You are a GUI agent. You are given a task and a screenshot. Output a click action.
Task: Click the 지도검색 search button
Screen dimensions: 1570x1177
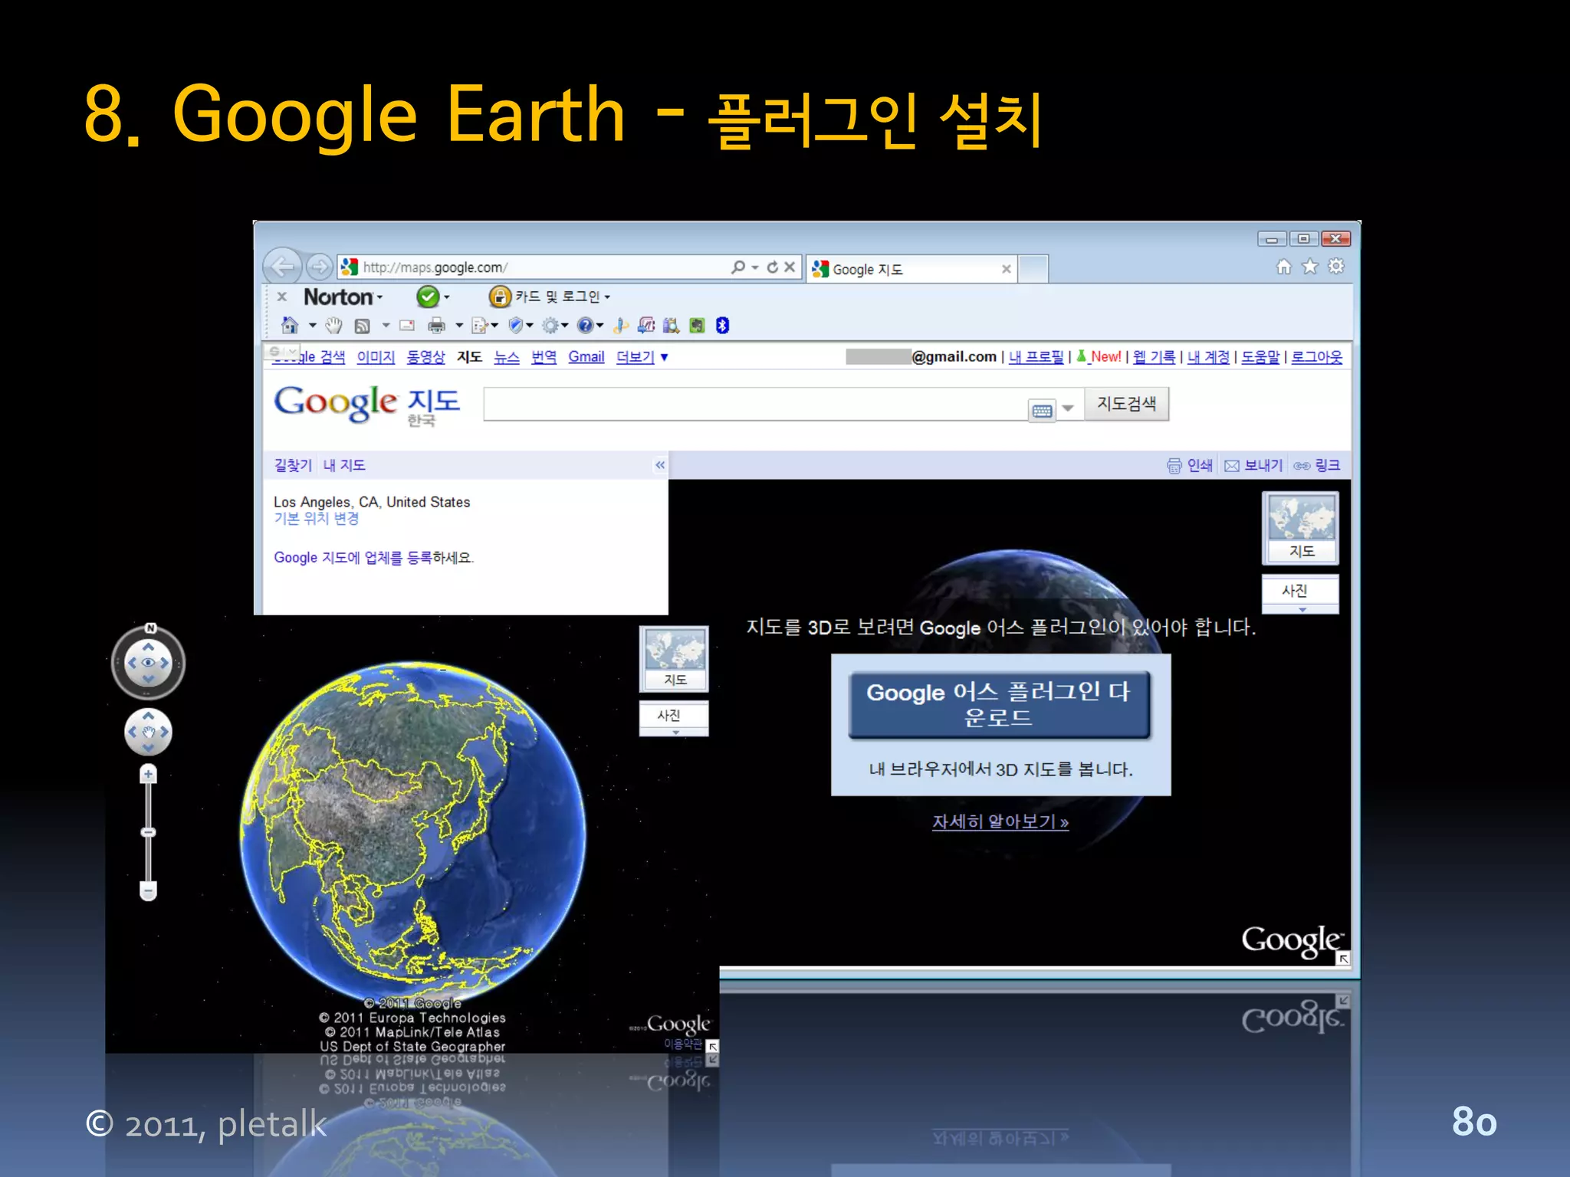point(1126,404)
